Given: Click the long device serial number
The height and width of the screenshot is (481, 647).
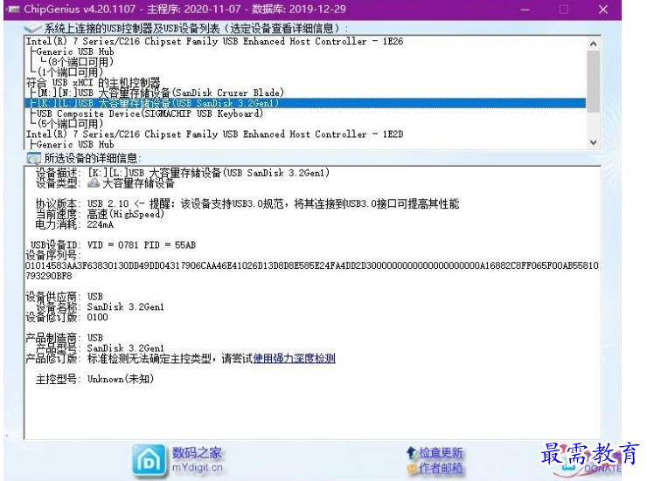Looking at the screenshot, I should [x=312, y=271].
